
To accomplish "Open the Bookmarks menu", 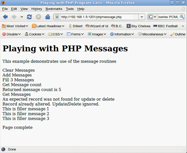I will pyautogui.click(x=54, y=9).
